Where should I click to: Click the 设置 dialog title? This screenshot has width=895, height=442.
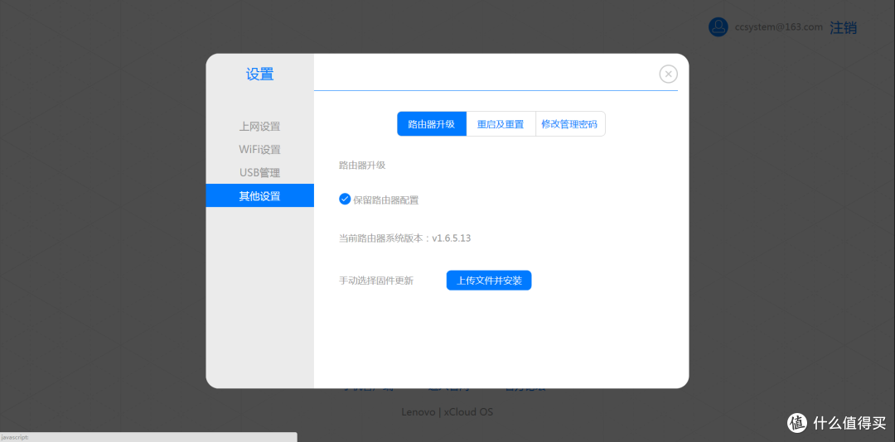point(259,74)
